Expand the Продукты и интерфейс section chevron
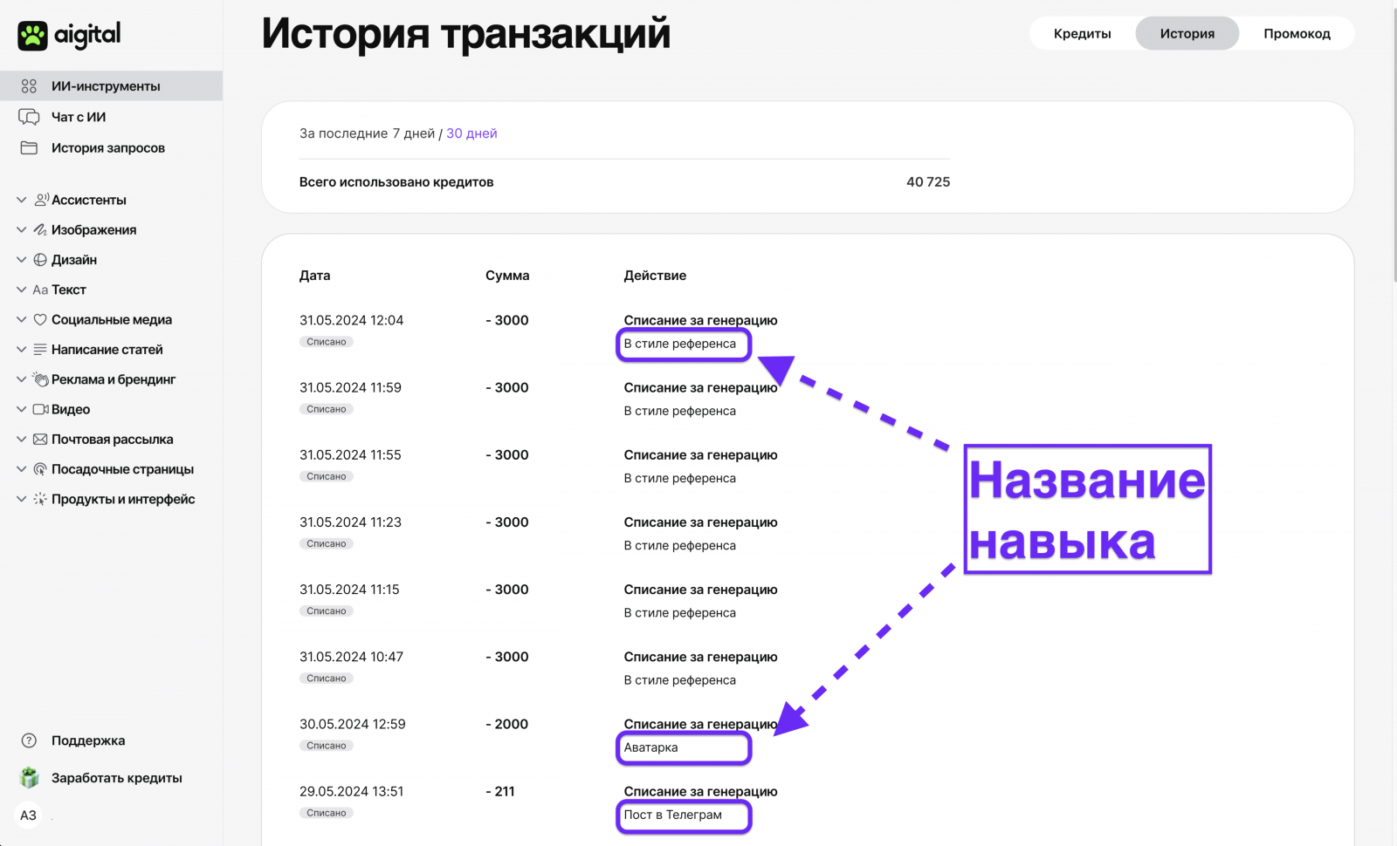1397x846 pixels. pos(22,500)
